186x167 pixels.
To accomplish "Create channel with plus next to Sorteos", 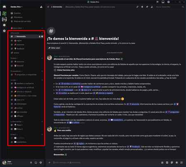I will [42, 58].
